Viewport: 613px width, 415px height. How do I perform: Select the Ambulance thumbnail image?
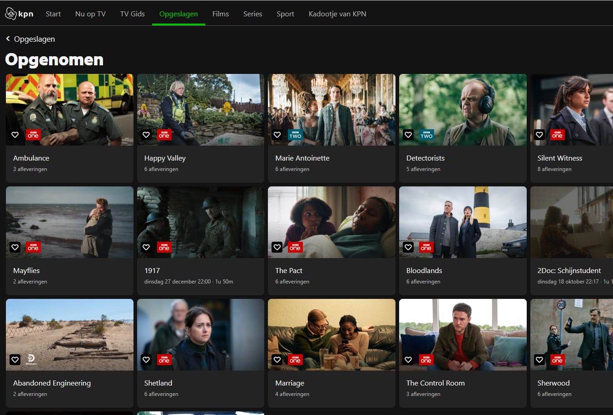click(69, 110)
